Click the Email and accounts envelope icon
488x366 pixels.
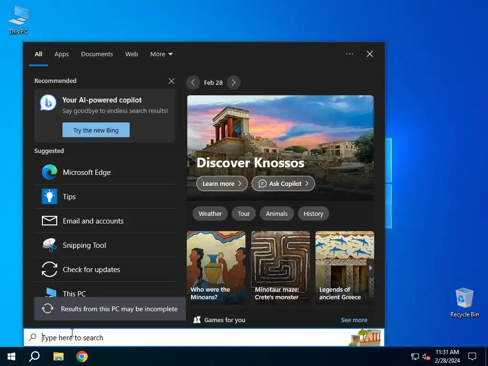click(x=50, y=221)
